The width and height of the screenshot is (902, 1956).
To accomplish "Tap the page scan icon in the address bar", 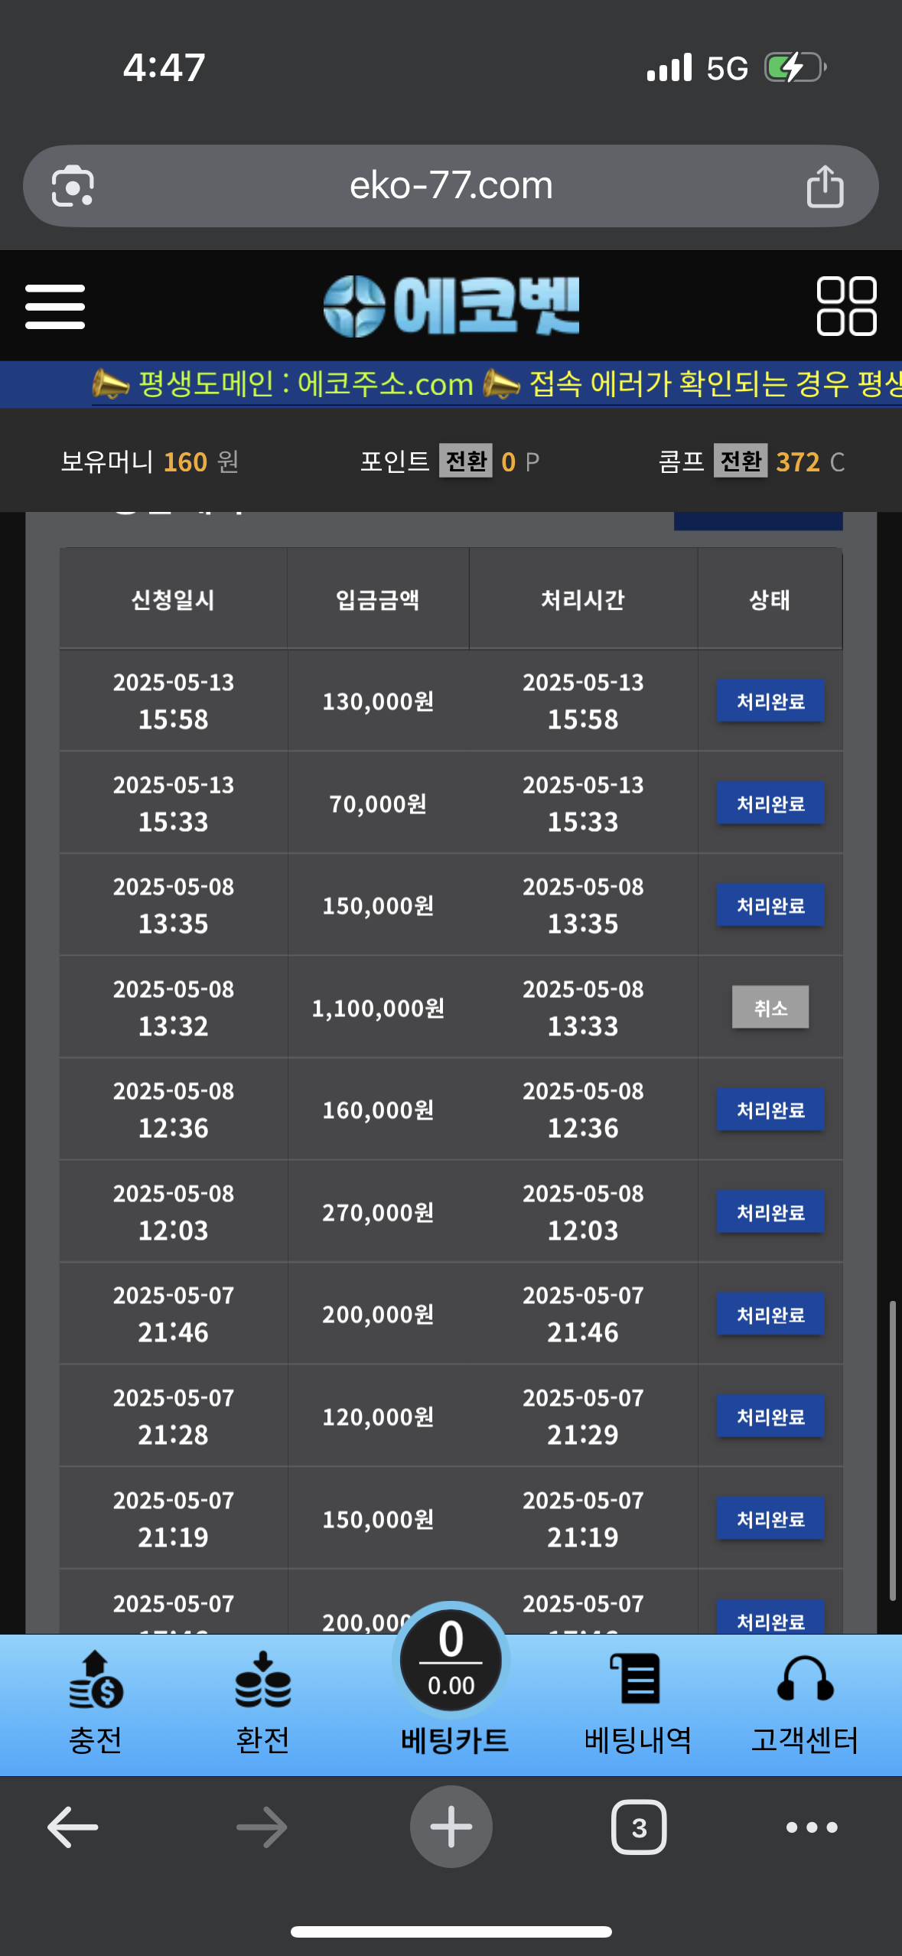I will click(x=73, y=186).
